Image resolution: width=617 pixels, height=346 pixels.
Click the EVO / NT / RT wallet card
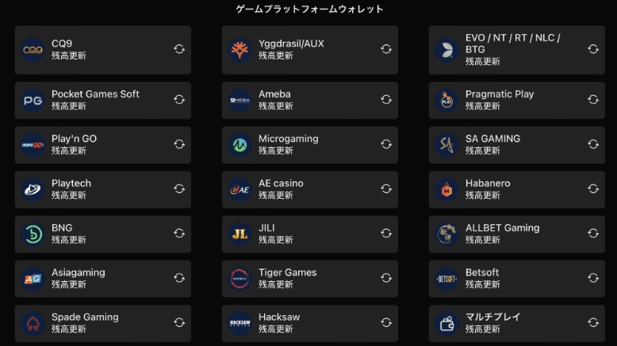517,50
